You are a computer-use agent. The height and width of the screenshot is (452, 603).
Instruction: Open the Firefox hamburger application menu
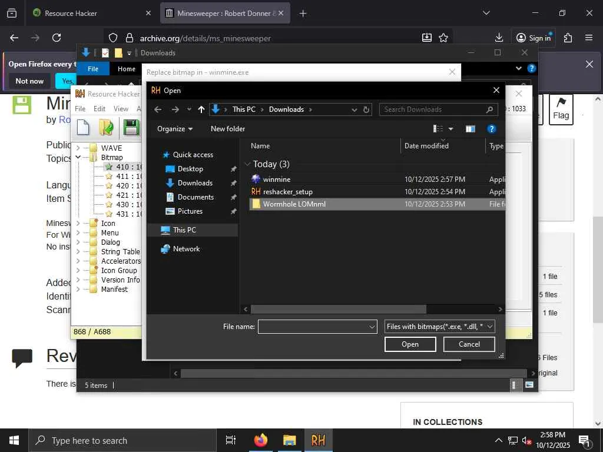589,38
